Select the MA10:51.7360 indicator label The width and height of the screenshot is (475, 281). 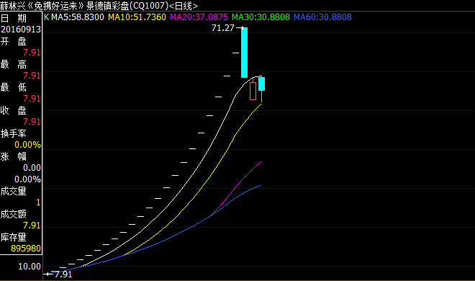[x=137, y=17]
